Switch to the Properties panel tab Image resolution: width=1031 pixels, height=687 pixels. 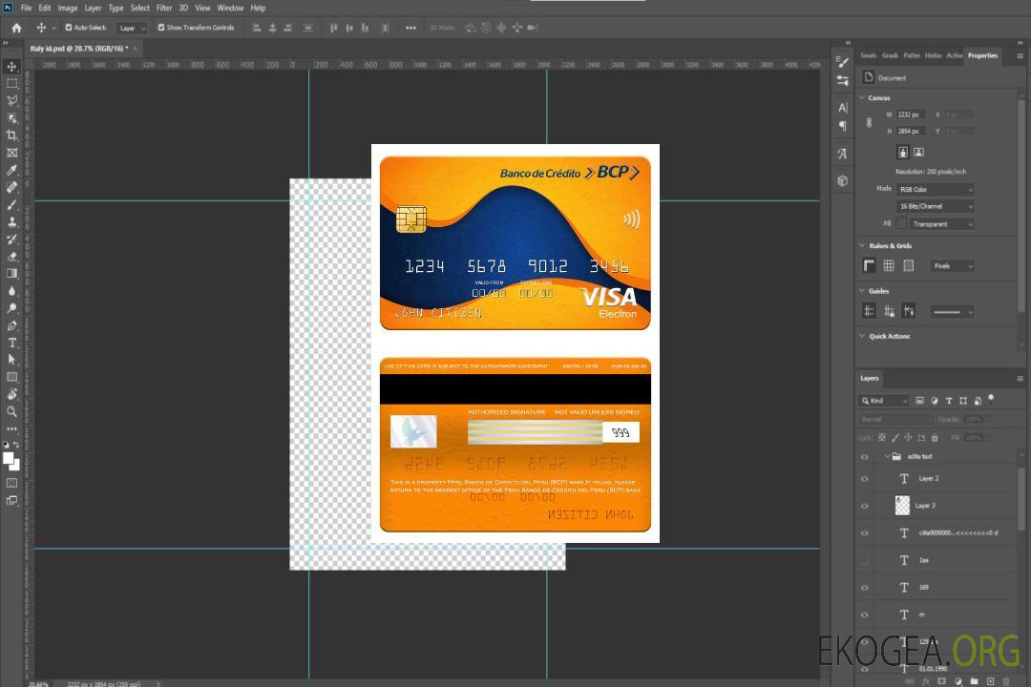pyautogui.click(x=982, y=55)
